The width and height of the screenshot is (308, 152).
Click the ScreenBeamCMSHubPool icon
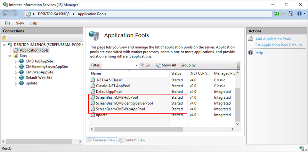[93, 97]
